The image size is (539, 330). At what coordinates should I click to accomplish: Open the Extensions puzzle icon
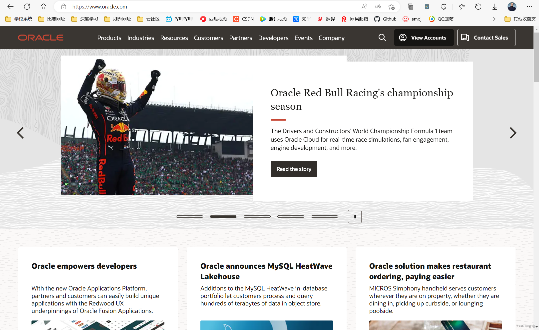[444, 7]
